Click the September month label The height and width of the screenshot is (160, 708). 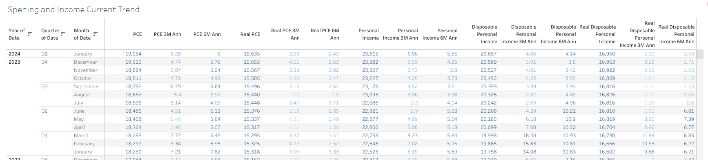87,87
